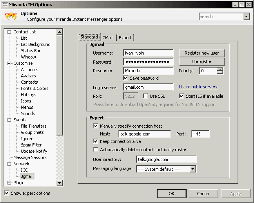Select Window tree item
The height and width of the screenshot is (203, 254).
[28, 57]
